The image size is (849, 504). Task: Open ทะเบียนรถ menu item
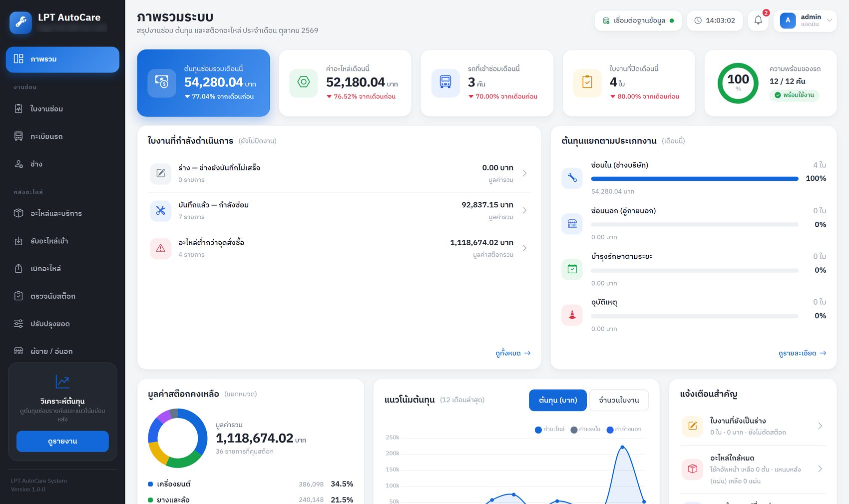pyautogui.click(x=62, y=136)
